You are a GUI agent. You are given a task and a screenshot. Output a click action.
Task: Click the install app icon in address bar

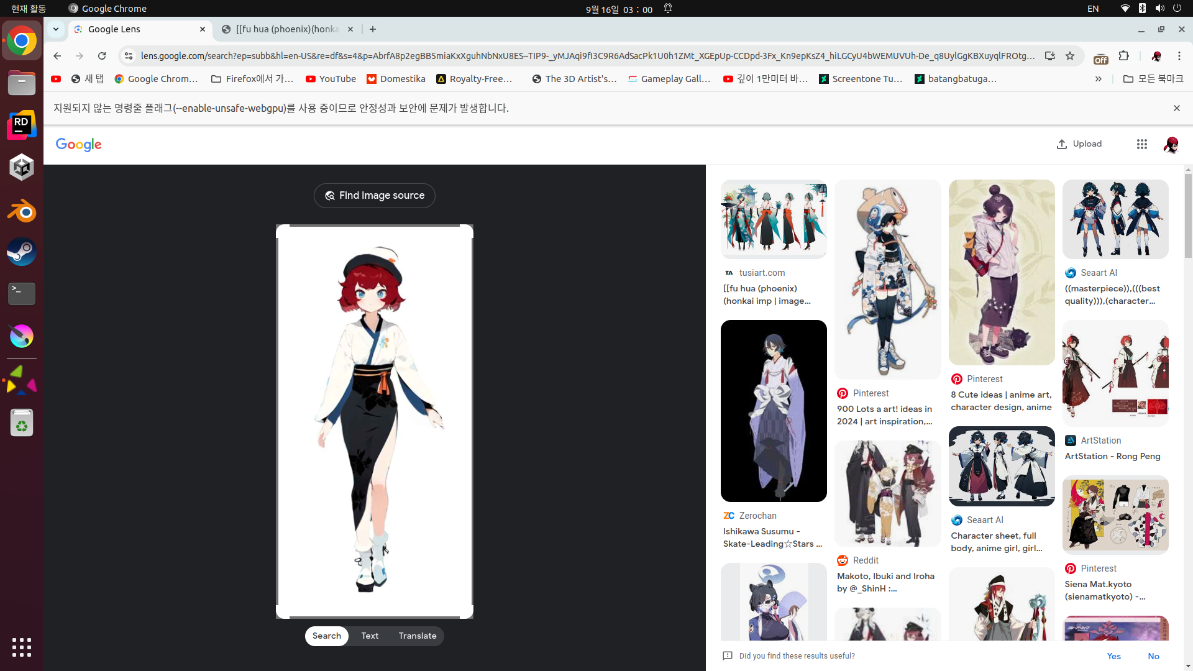pos(1049,56)
